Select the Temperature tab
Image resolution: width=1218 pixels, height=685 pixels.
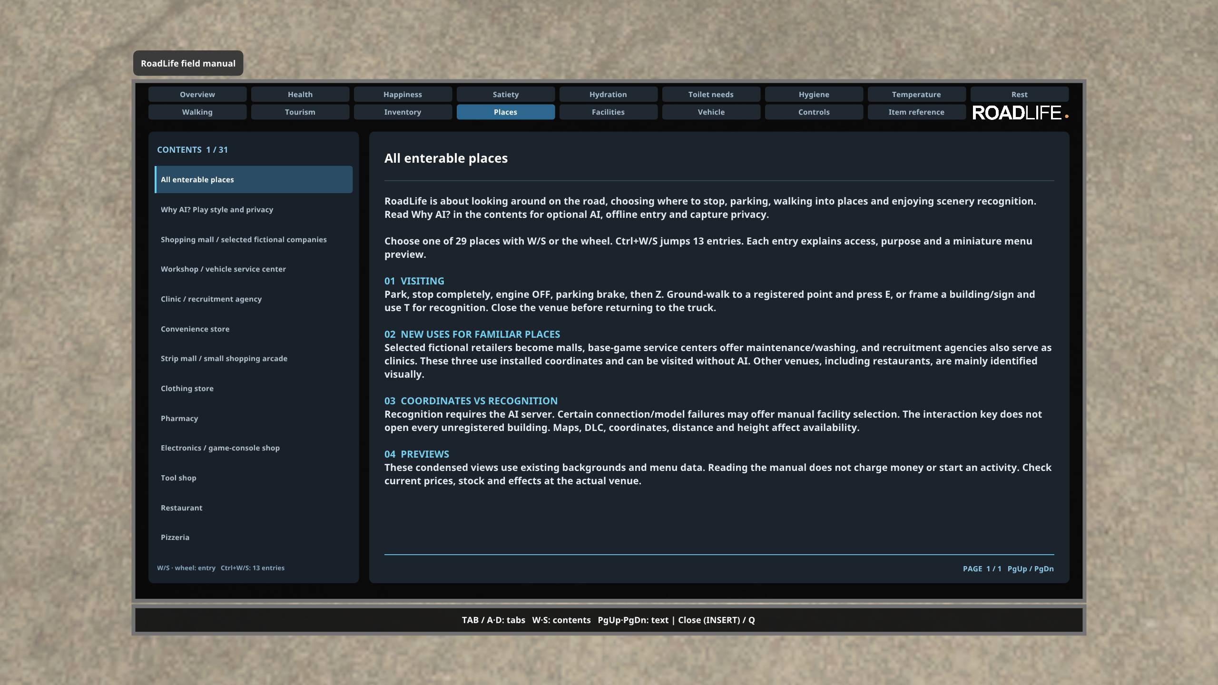click(917, 94)
